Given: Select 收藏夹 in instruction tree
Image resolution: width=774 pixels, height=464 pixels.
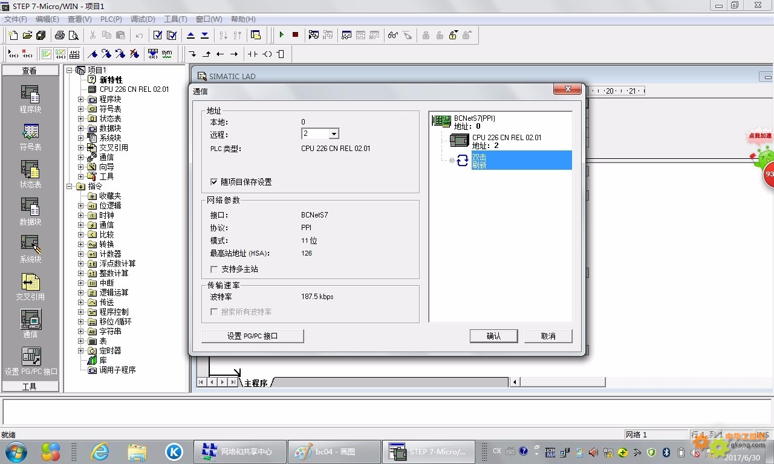Looking at the screenshot, I should pyautogui.click(x=110, y=196).
